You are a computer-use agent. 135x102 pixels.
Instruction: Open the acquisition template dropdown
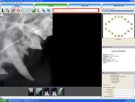coord(119,11)
